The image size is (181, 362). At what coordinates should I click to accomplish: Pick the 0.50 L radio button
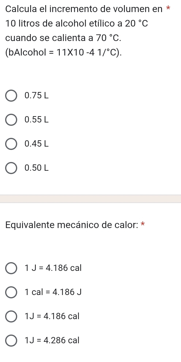pos(11,168)
